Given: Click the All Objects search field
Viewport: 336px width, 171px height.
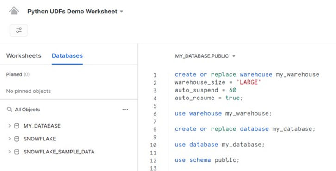Looking at the screenshot, I should tap(27, 110).
